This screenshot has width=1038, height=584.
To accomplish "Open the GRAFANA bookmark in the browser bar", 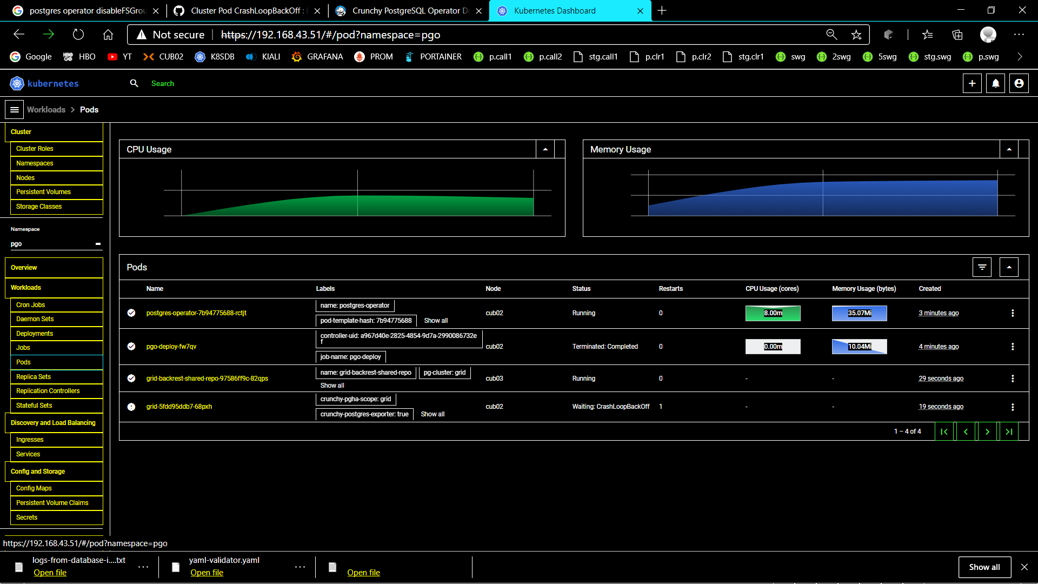I will [x=317, y=56].
